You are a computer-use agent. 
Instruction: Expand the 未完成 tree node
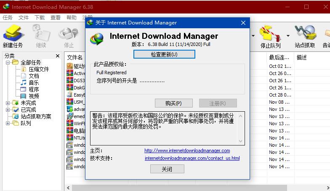point(8,103)
